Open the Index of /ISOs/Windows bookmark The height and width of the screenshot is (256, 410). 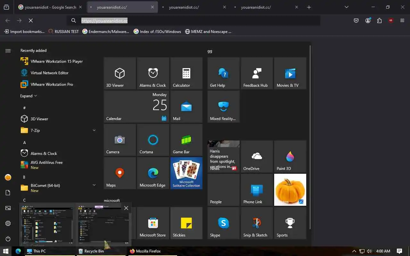tap(157, 31)
